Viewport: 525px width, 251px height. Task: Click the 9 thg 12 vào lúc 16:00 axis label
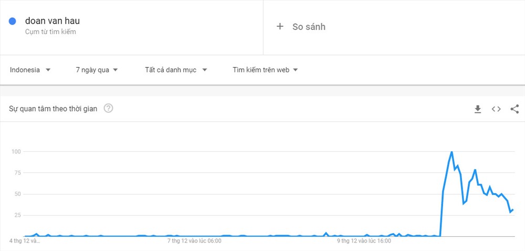click(364, 240)
